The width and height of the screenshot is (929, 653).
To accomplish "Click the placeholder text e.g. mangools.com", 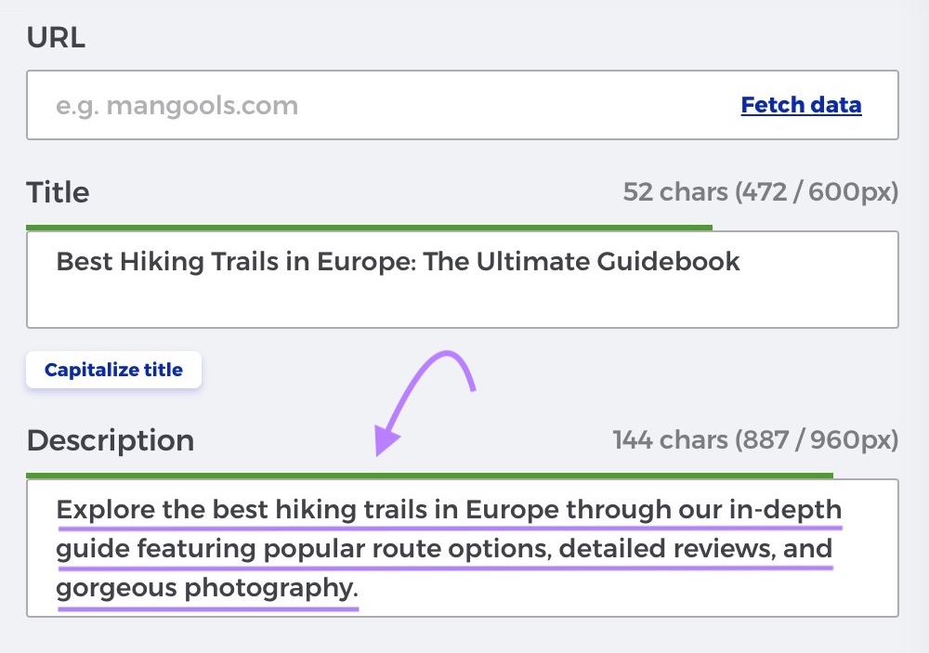I will pos(177,105).
